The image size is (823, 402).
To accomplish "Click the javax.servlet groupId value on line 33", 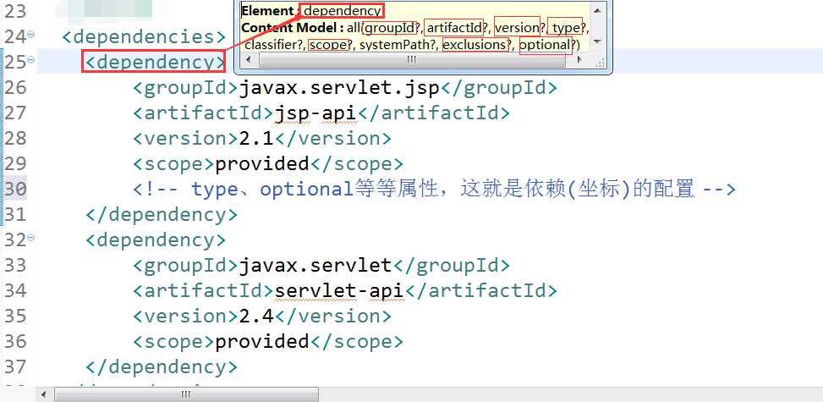I will click(315, 266).
